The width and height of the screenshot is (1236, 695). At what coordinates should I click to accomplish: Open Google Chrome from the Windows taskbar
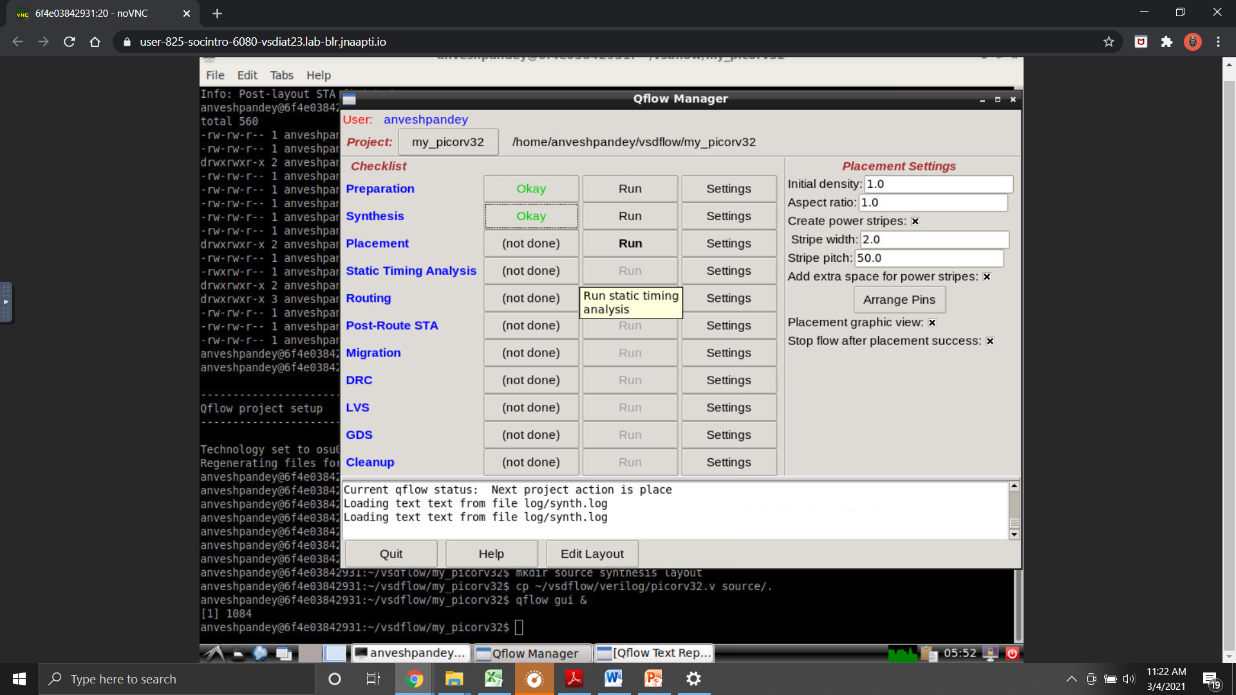414,679
